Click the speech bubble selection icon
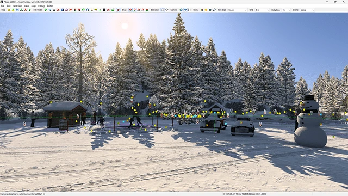This screenshot has height=196, width=348. (167, 10)
